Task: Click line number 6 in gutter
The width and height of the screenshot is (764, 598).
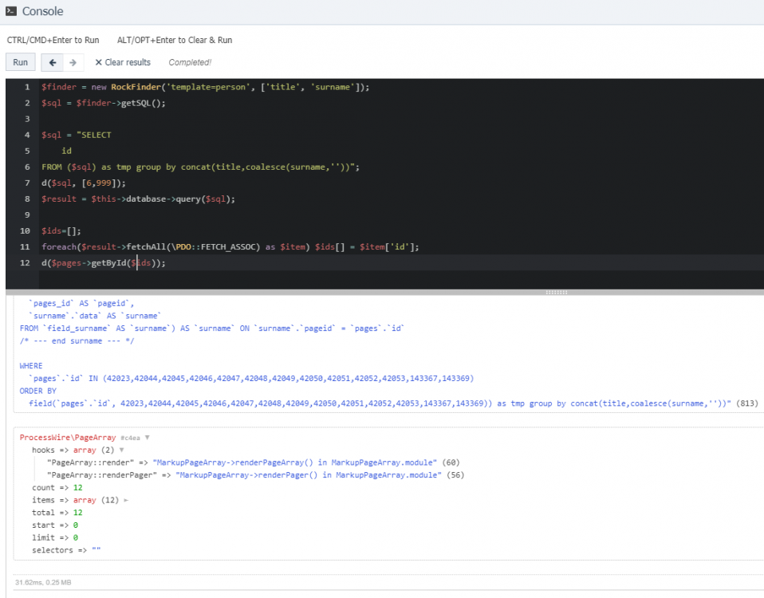Action: 27,167
